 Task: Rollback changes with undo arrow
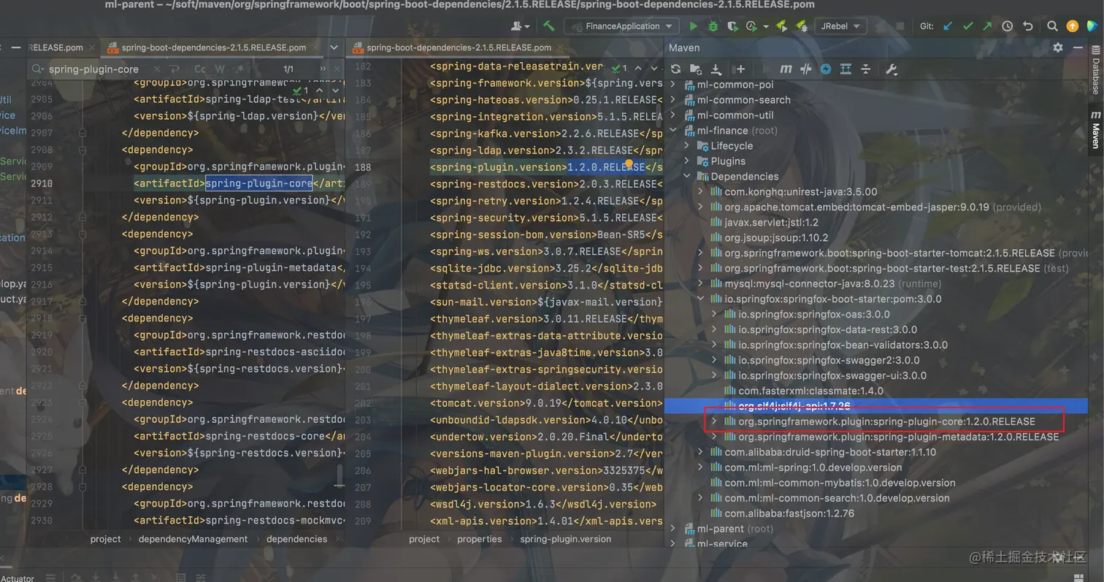coord(1028,26)
